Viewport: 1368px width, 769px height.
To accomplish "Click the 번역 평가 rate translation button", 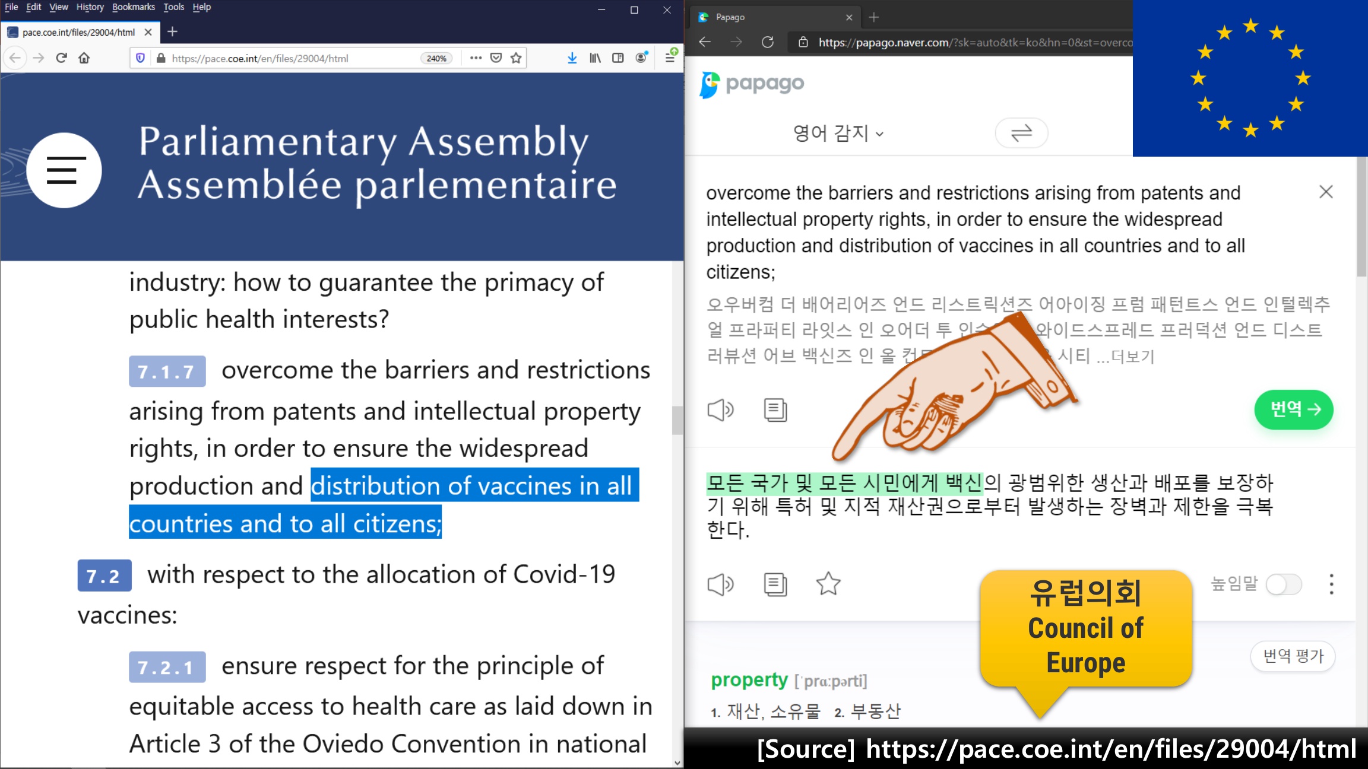I will (x=1293, y=656).
